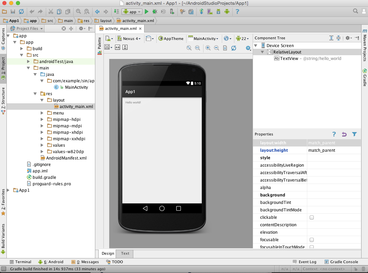The width and height of the screenshot is (368, 273).
Task: Open Android Studio Settings wrench icon
Action: [x=183, y=12]
